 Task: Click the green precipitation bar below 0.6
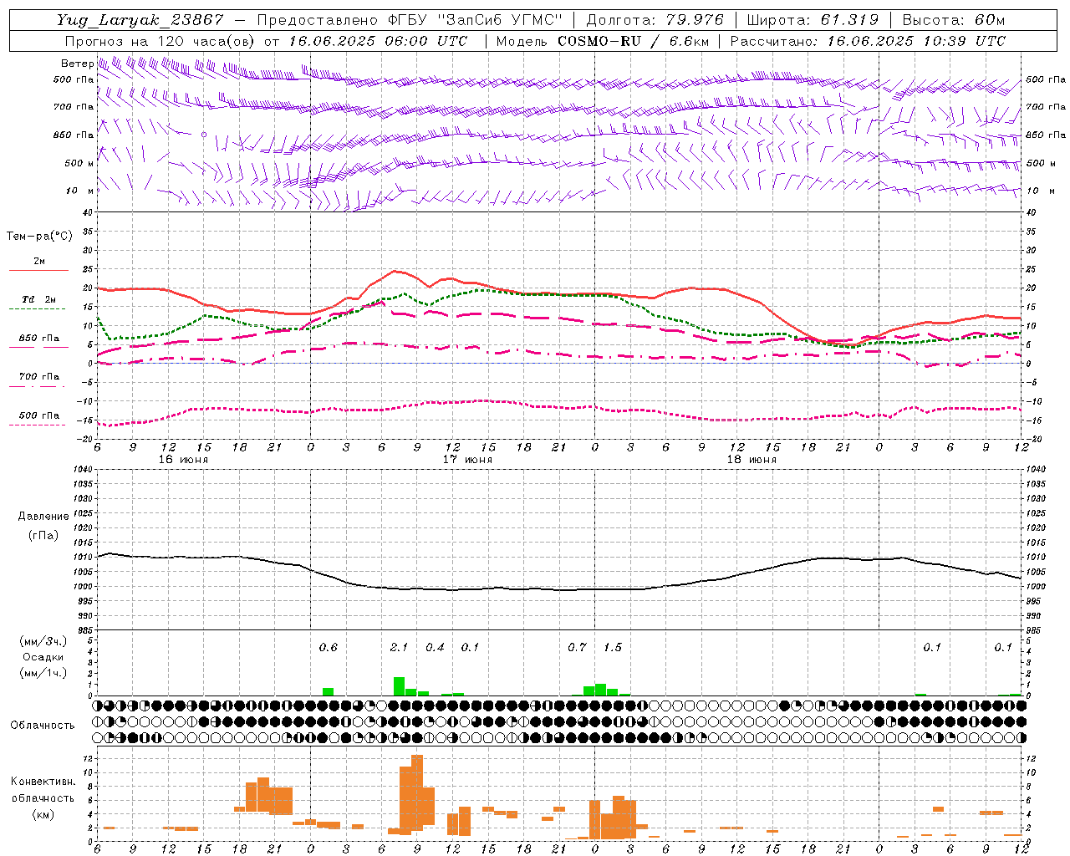click(x=329, y=691)
